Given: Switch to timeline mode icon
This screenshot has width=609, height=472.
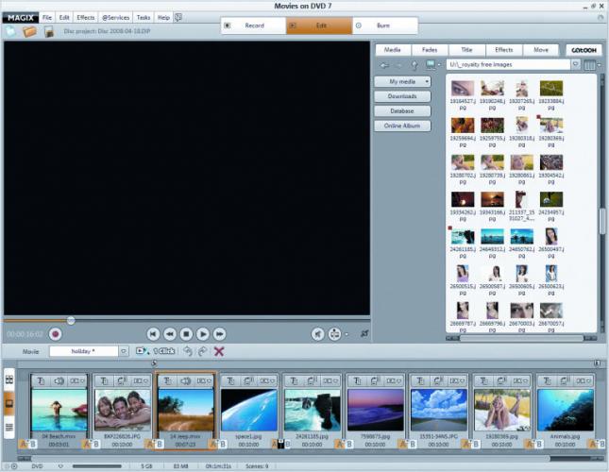Looking at the screenshot, I should tap(8, 428).
